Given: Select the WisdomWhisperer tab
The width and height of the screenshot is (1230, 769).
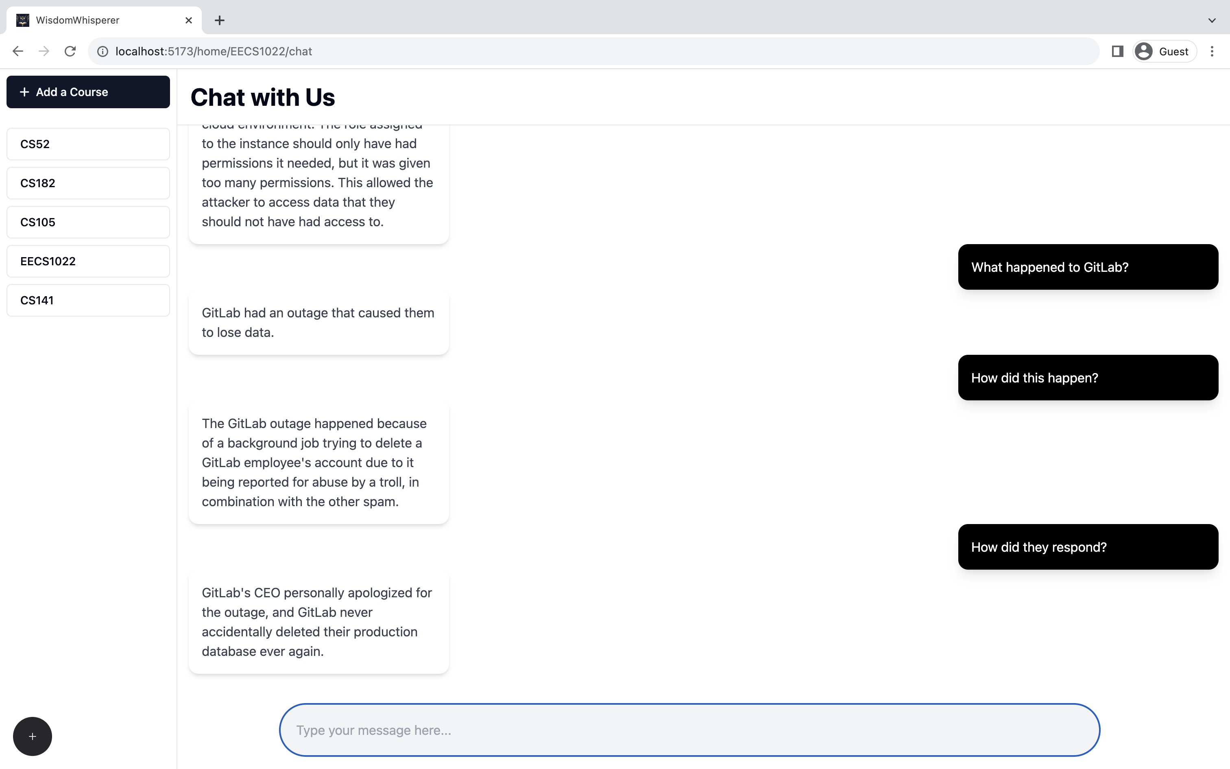Looking at the screenshot, I should pos(102,20).
